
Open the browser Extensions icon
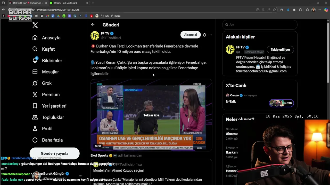[x=300, y=10]
